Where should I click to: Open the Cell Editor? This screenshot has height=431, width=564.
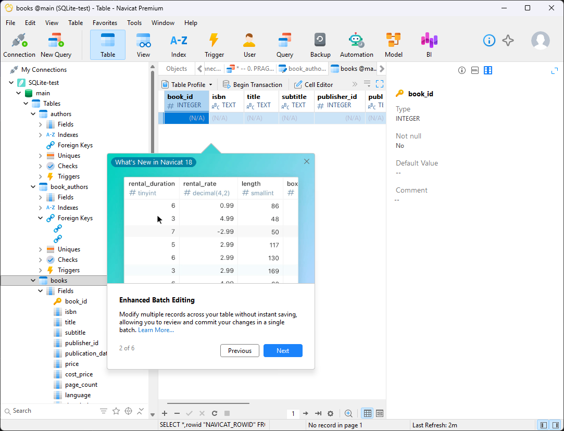tap(314, 84)
